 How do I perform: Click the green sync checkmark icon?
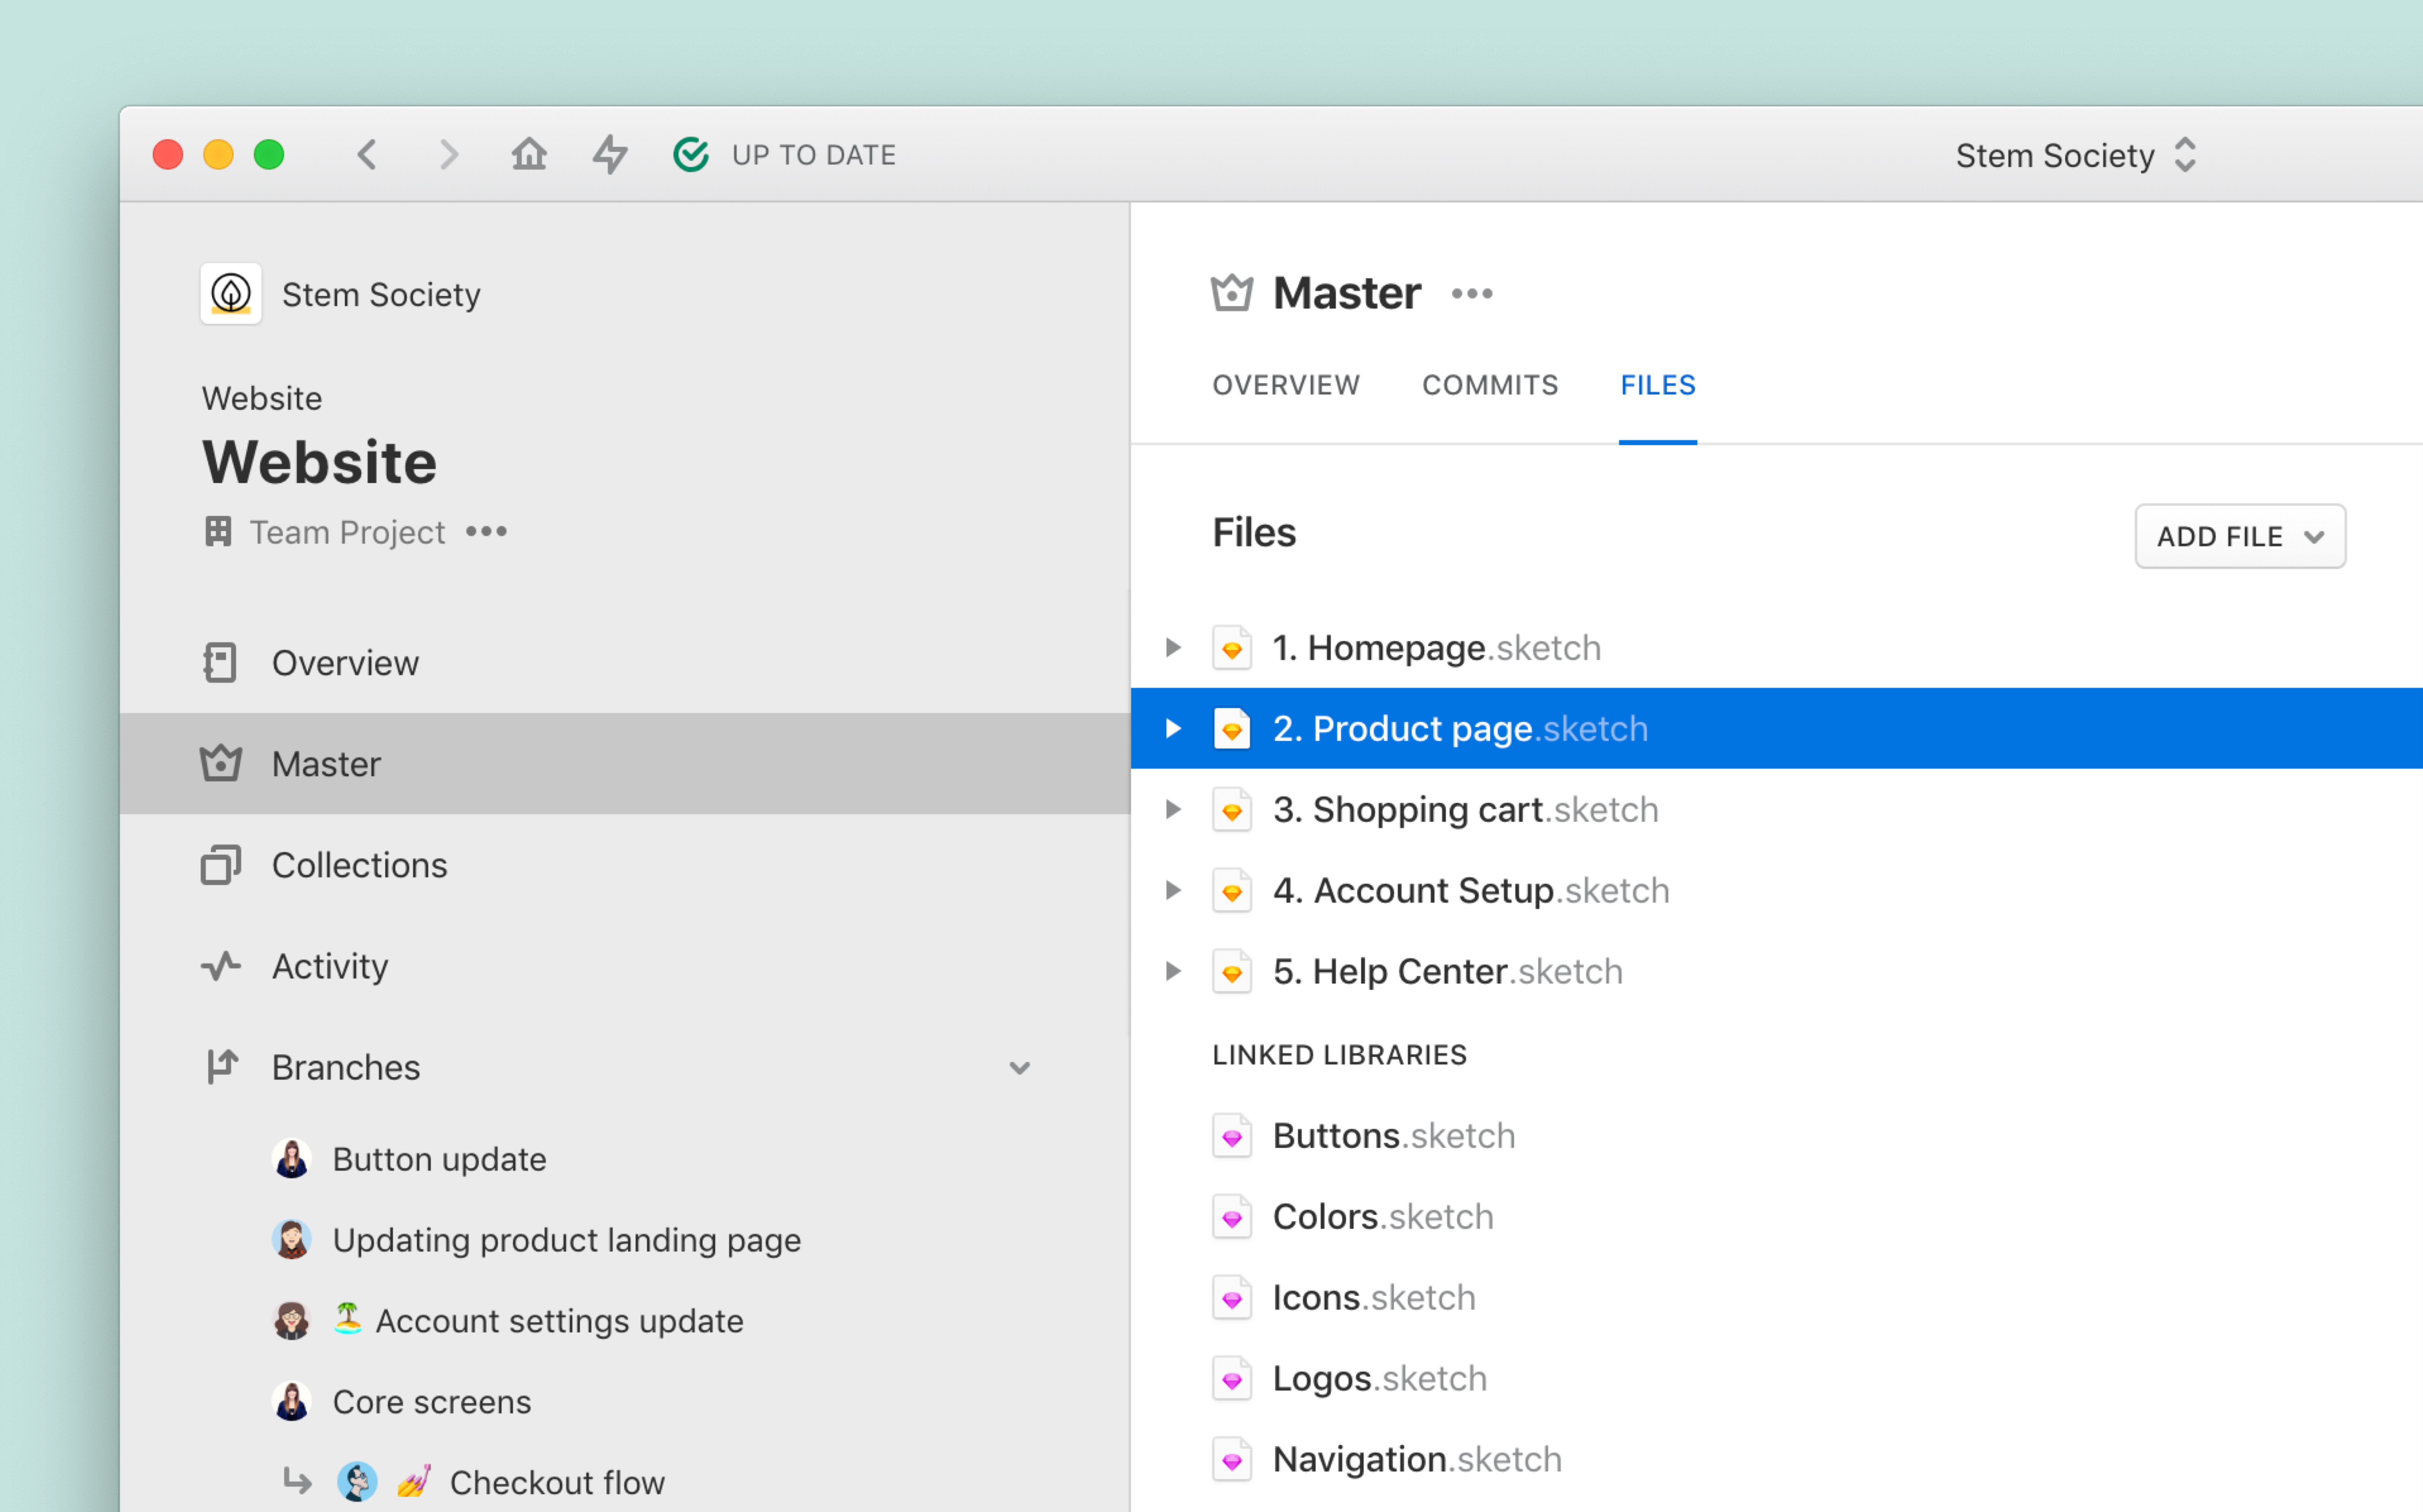691,155
